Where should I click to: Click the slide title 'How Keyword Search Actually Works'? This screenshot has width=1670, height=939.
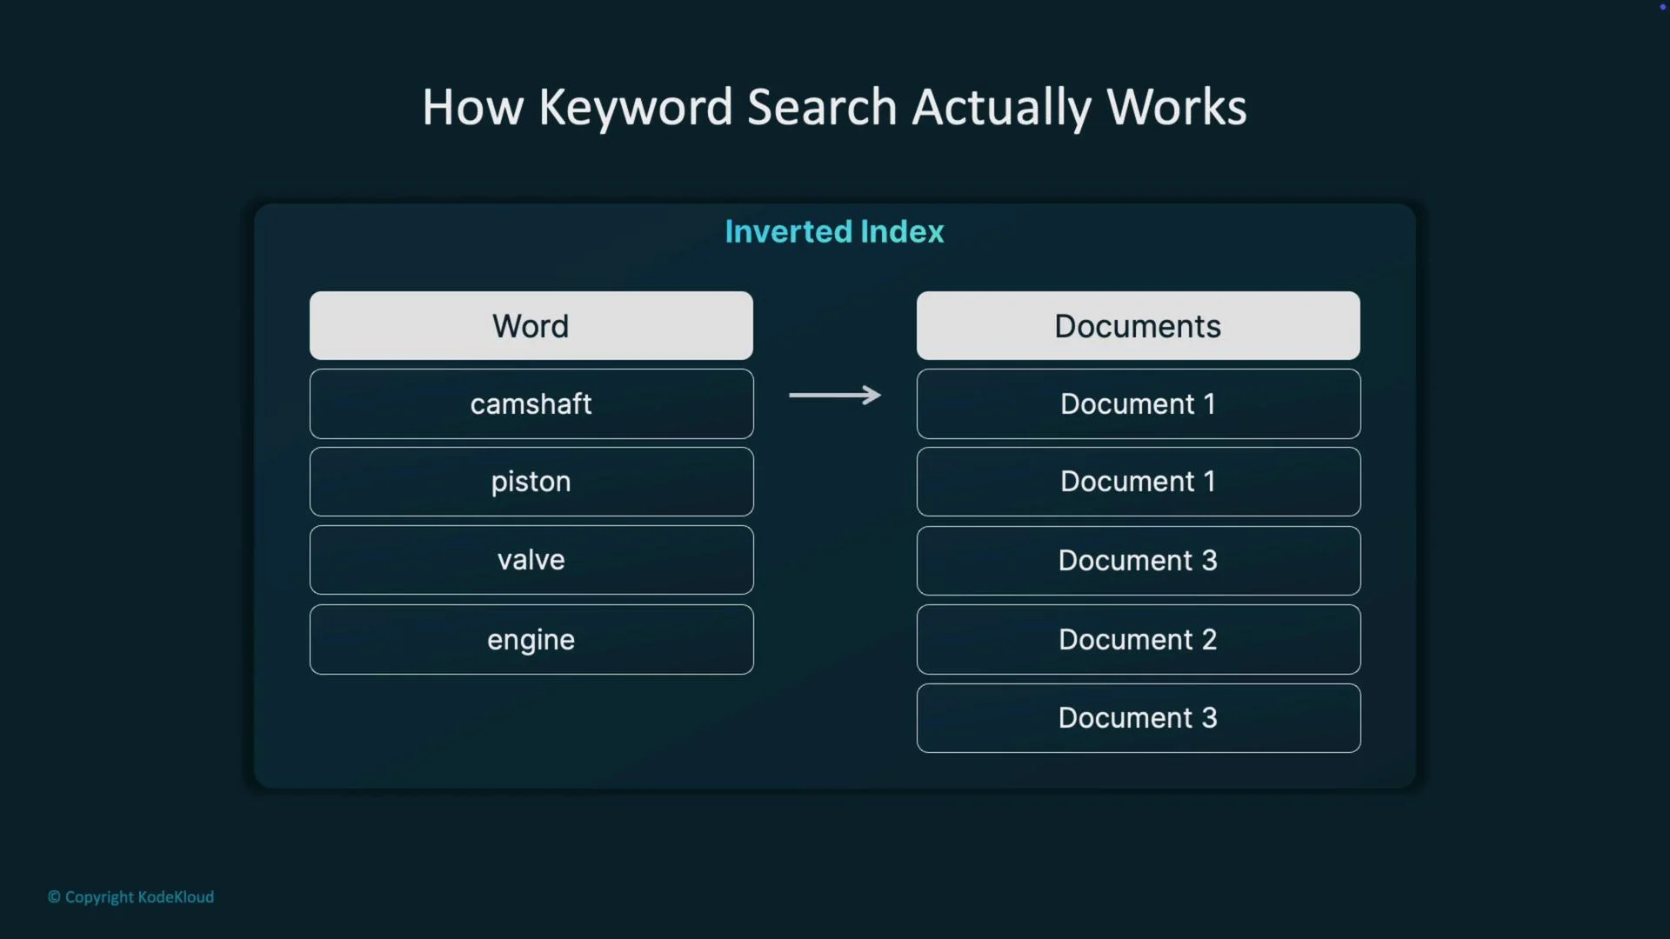(x=834, y=108)
